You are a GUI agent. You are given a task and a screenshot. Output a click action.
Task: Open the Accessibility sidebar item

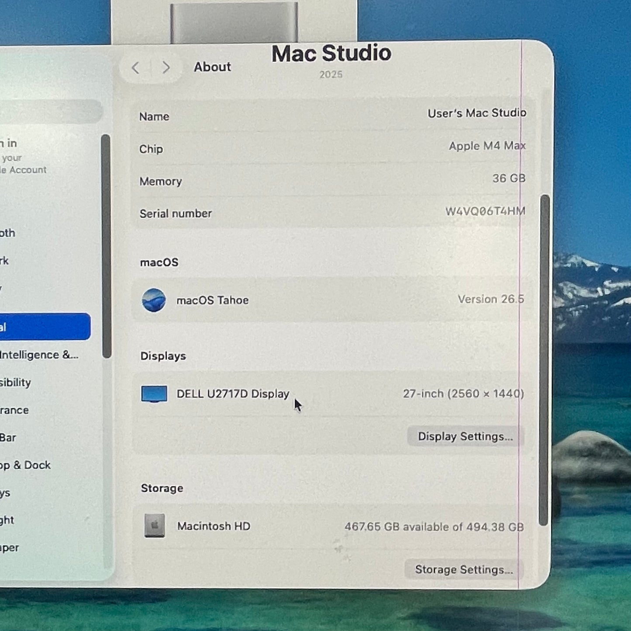tap(16, 383)
